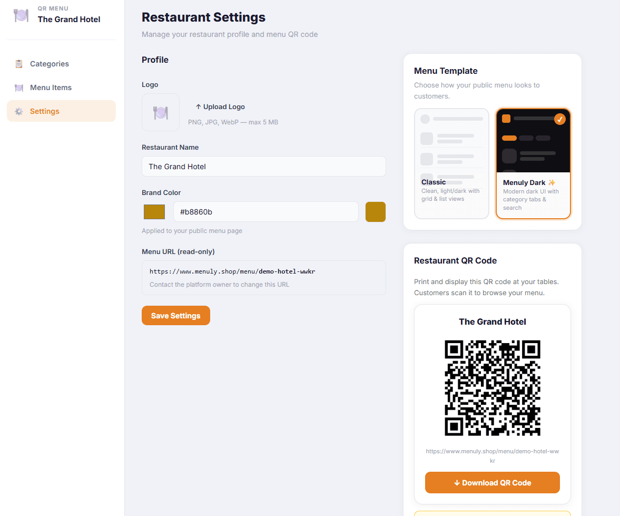The image size is (620, 516).
Task: Click the restaurant logo icon in sidebar header
Action: (21, 15)
